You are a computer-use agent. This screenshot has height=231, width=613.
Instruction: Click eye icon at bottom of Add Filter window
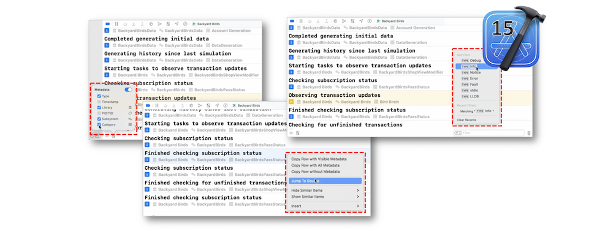[x=291, y=134]
